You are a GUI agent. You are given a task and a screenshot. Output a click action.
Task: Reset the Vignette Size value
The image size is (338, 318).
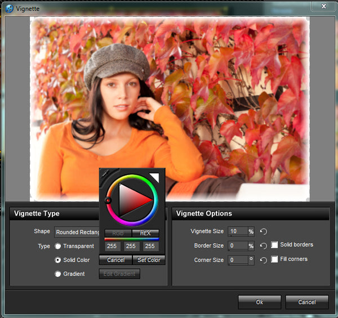[x=263, y=231]
